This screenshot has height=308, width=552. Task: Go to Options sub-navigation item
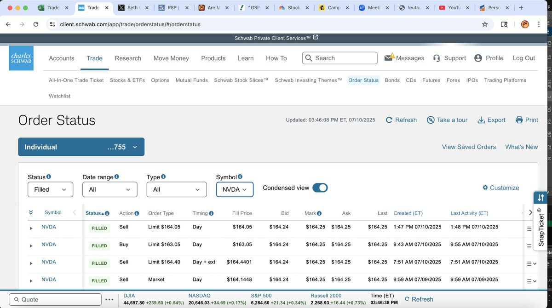(160, 80)
